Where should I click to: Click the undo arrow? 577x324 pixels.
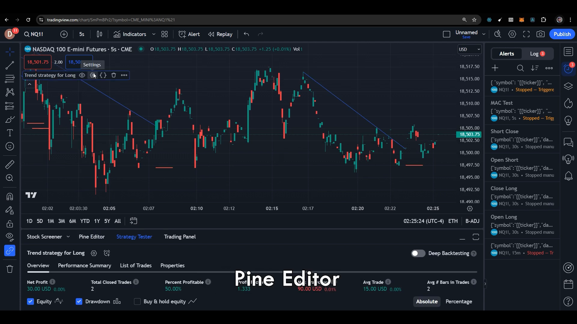pos(246,34)
